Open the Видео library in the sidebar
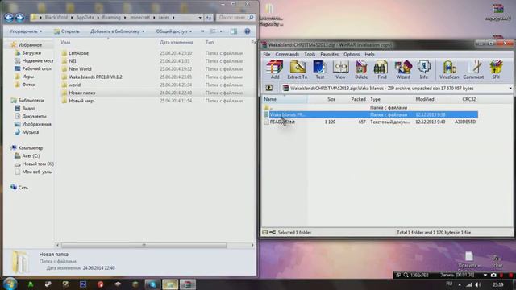The image size is (516, 290). (x=28, y=108)
